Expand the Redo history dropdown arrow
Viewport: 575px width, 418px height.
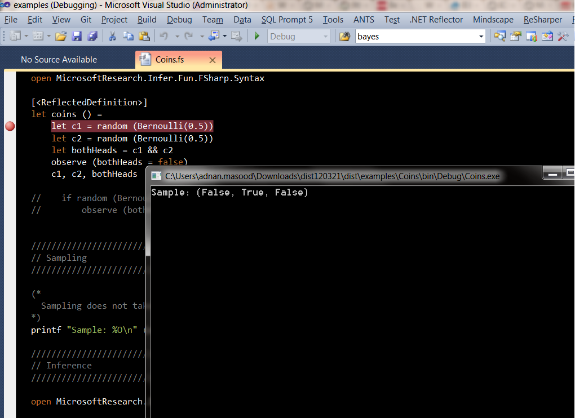click(202, 36)
